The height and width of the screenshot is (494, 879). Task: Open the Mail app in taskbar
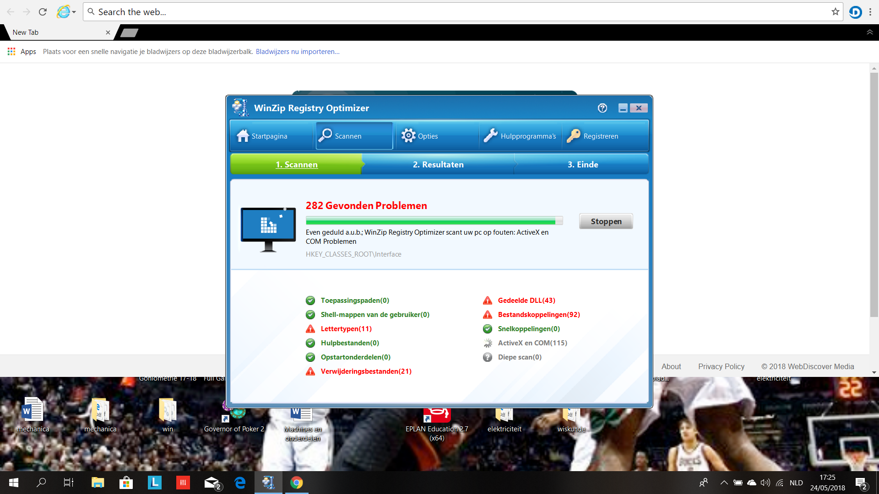click(x=212, y=483)
